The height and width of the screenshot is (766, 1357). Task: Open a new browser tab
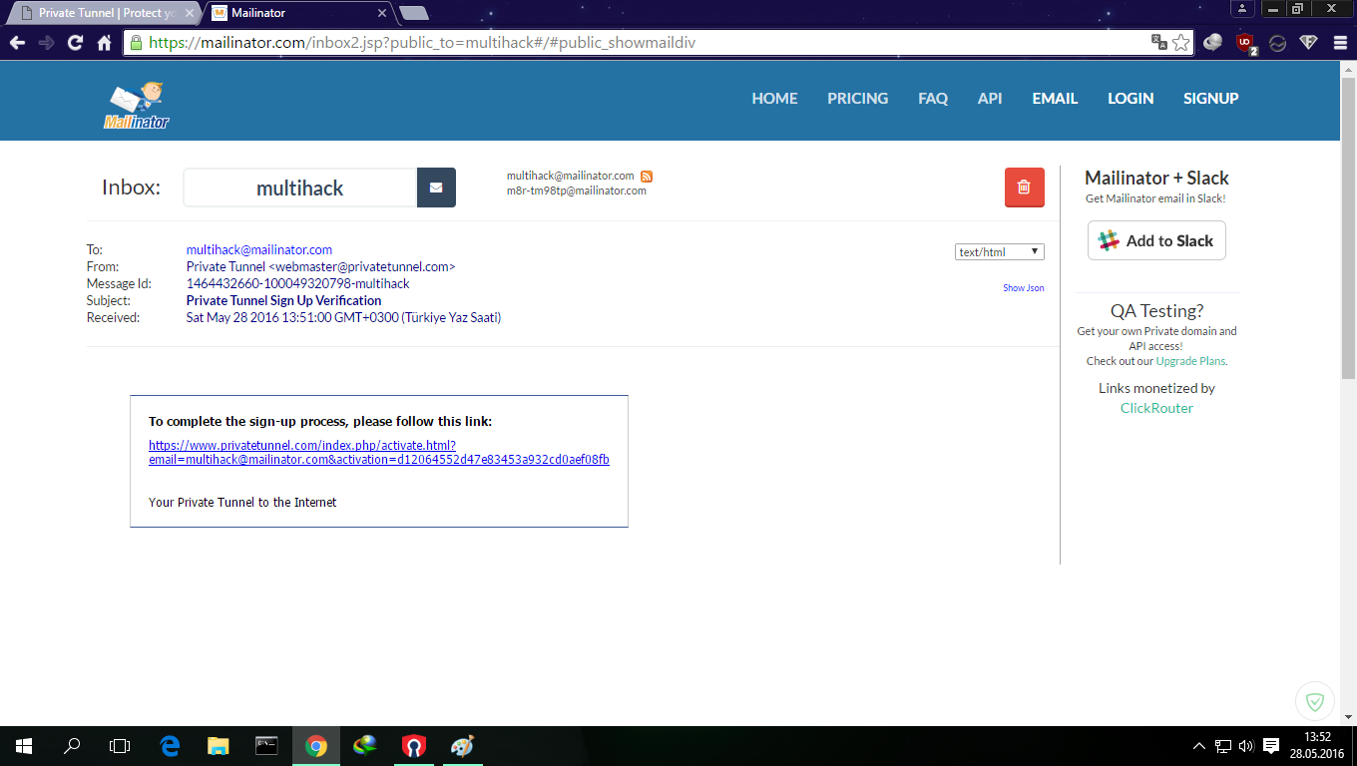click(413, 13)
